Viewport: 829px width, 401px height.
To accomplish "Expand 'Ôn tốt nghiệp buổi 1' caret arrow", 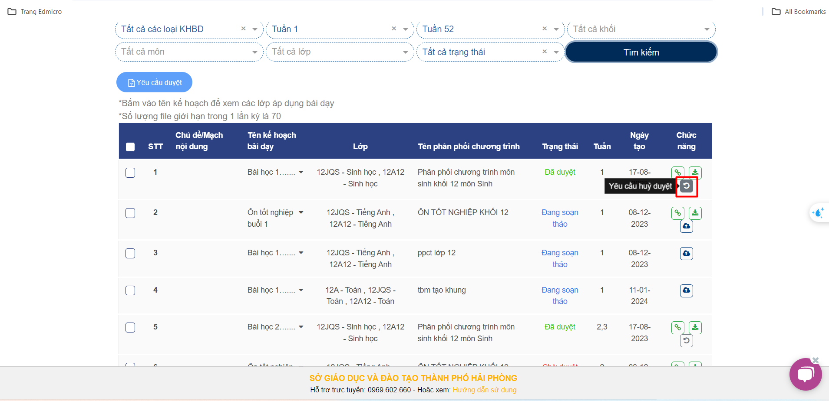I will 301,212.
